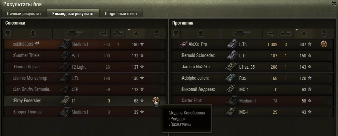The image size is (338, 136).
Task: Sort enemy team by damage column icon
Action: point(270,34)
